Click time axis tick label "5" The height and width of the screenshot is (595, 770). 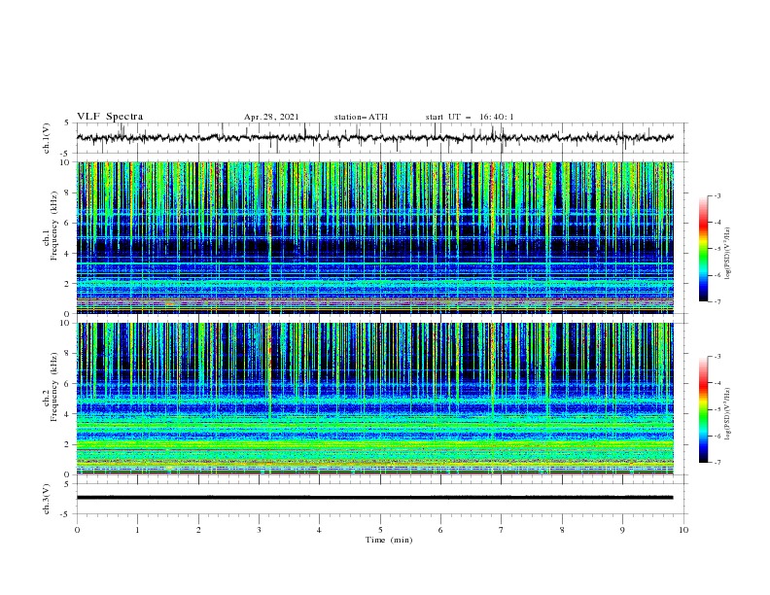pos(380,530)
